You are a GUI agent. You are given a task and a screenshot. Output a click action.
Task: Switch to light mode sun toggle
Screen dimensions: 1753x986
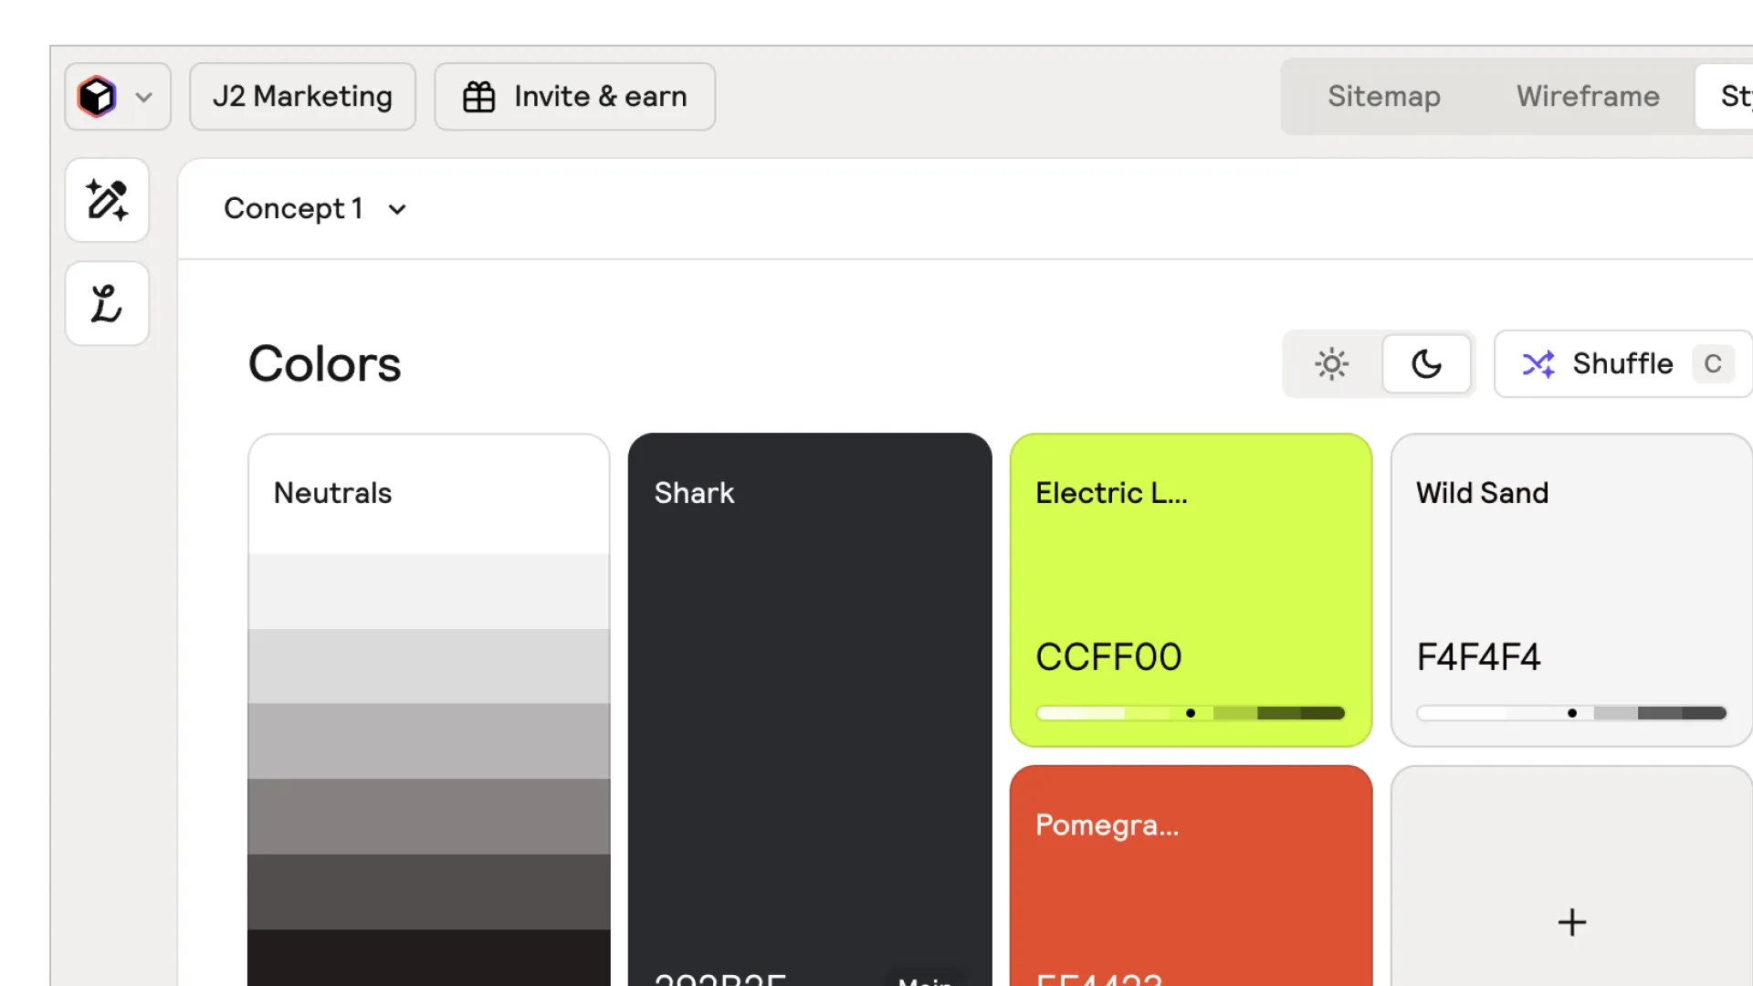[x=1332, y=364]
